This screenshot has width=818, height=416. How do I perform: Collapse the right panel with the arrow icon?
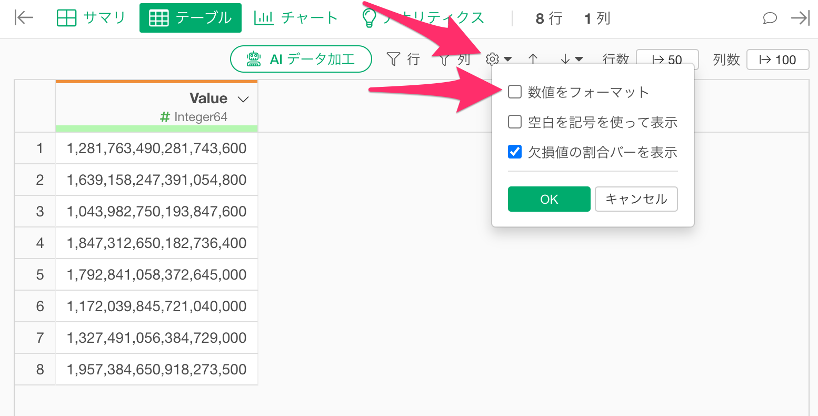(800, 18)
